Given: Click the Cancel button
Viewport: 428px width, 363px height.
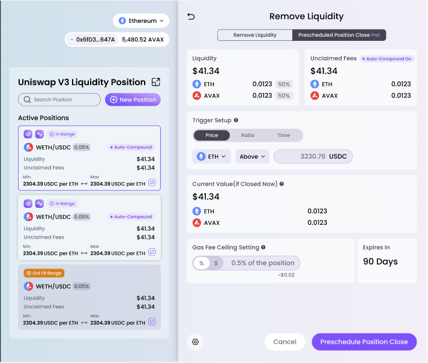Looking at the screenshot, I should [x=285, y=342].
